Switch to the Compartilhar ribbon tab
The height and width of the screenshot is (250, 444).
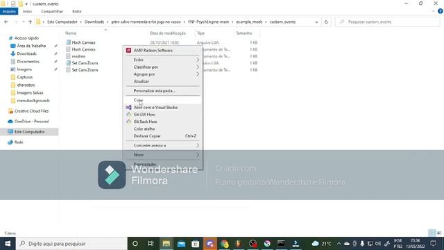pos(52,11)
